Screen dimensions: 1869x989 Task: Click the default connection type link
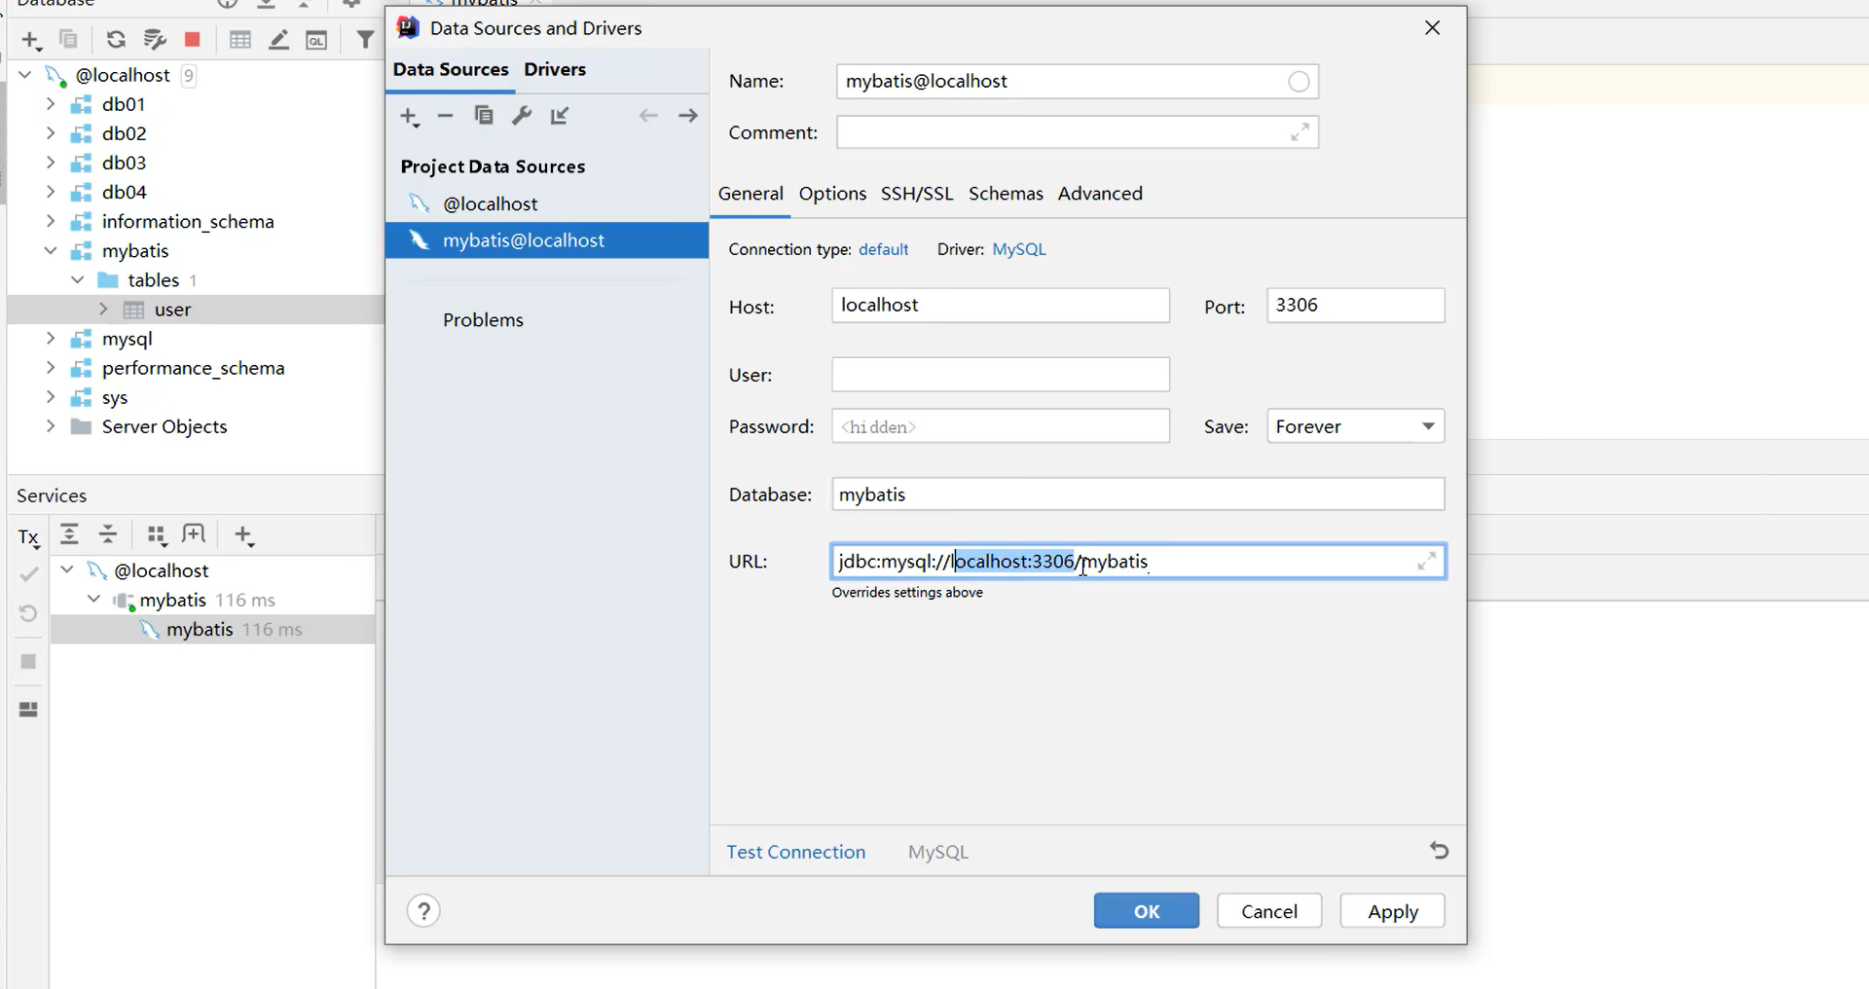point(884,249)
